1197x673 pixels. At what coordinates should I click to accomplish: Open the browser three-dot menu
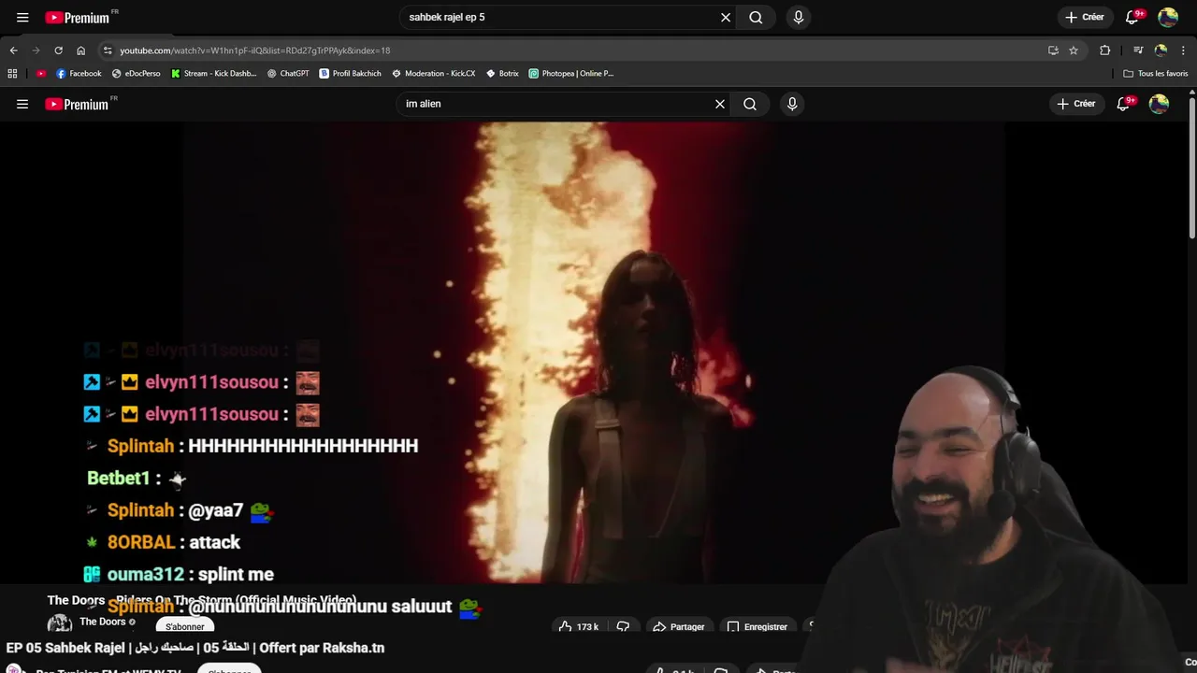click(1183, 50)
